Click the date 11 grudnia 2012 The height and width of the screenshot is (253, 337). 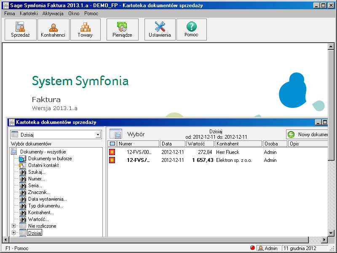300,248
